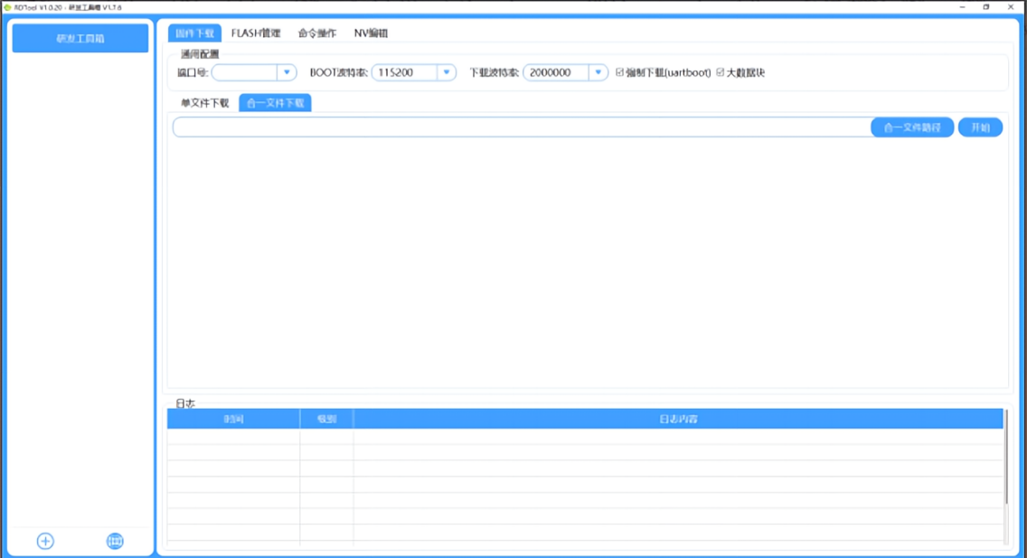Click the 时间 column header in the log
The width and height of the screenshot is (1027, 558).
(x=235, y=418)
